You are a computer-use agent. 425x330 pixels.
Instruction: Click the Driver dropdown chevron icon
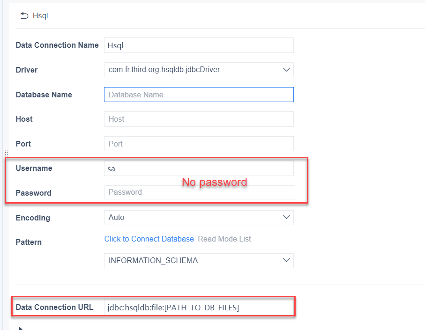tap(286, 70)
